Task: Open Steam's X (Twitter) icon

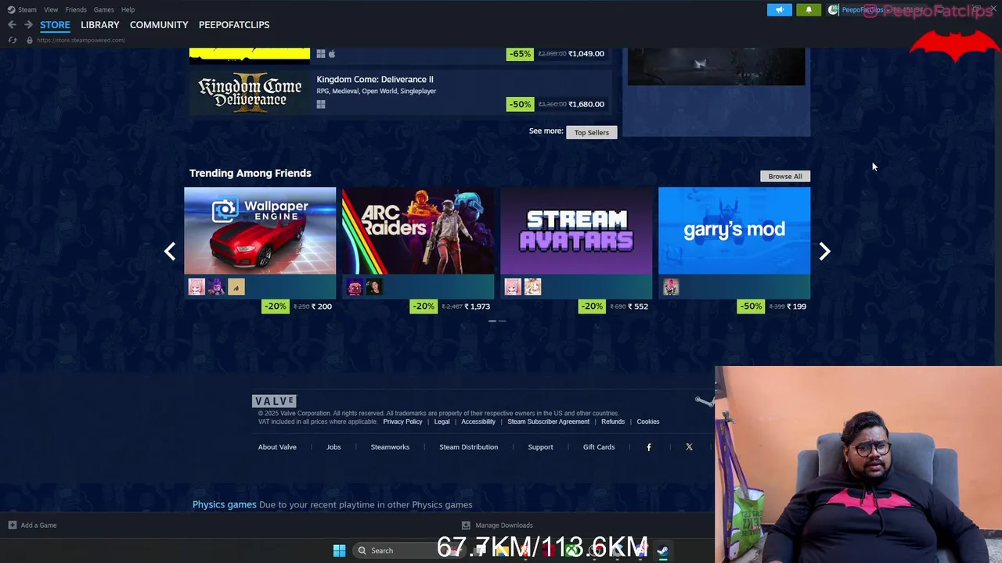Action: click(689, 447)
